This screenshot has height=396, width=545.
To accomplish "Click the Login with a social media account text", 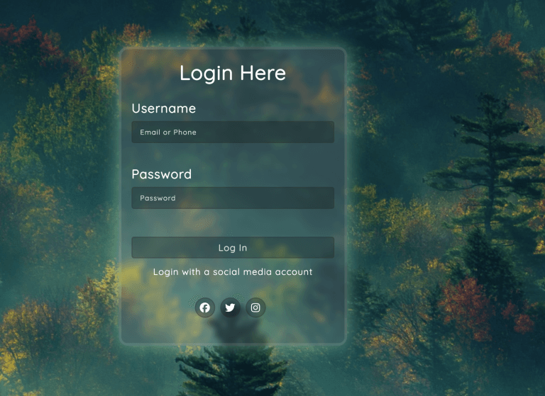I will point(233,272).
